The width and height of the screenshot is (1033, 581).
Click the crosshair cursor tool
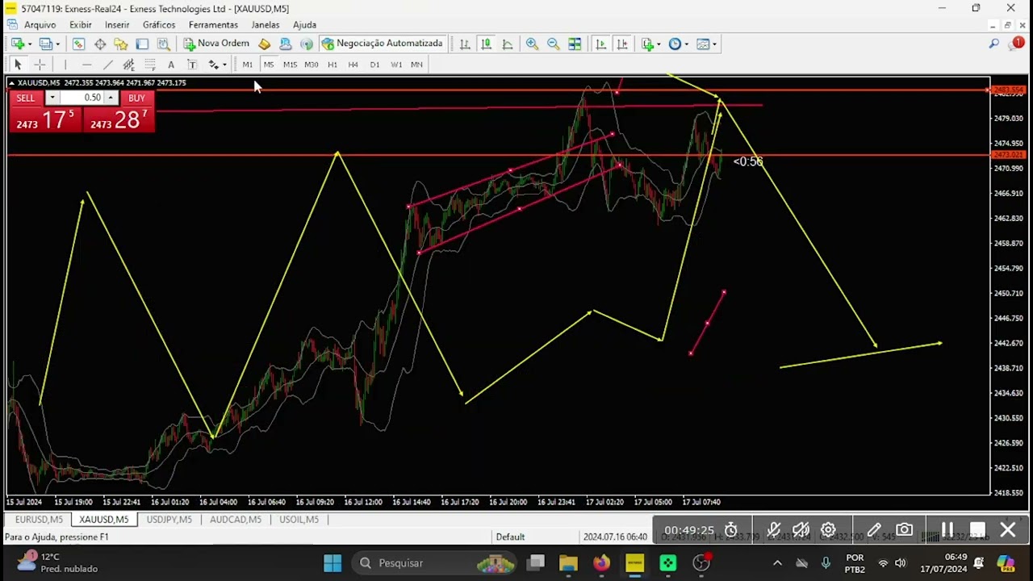click(39, 65)
